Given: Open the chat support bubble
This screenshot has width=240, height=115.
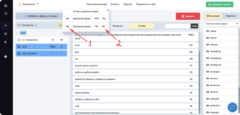Looking at the screenshot, I should click(x=232, y=107).
